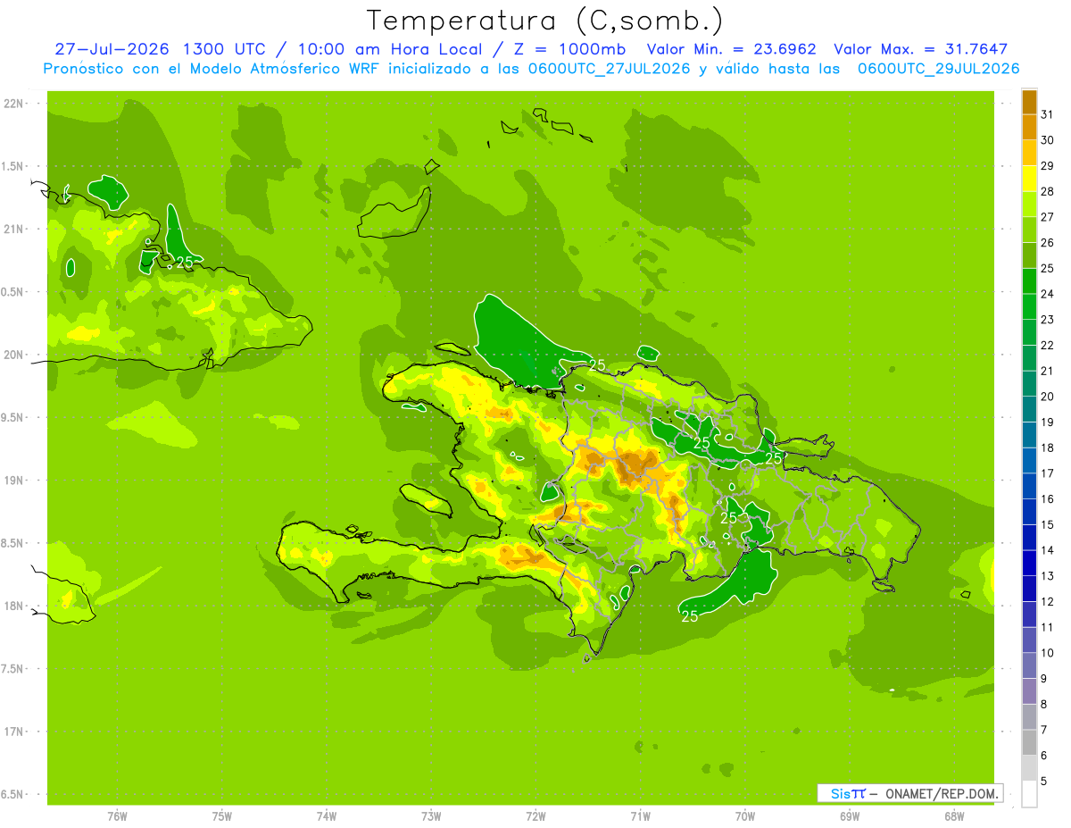
Task: Click the 19N latitude axis label
Action: [13, 481]
